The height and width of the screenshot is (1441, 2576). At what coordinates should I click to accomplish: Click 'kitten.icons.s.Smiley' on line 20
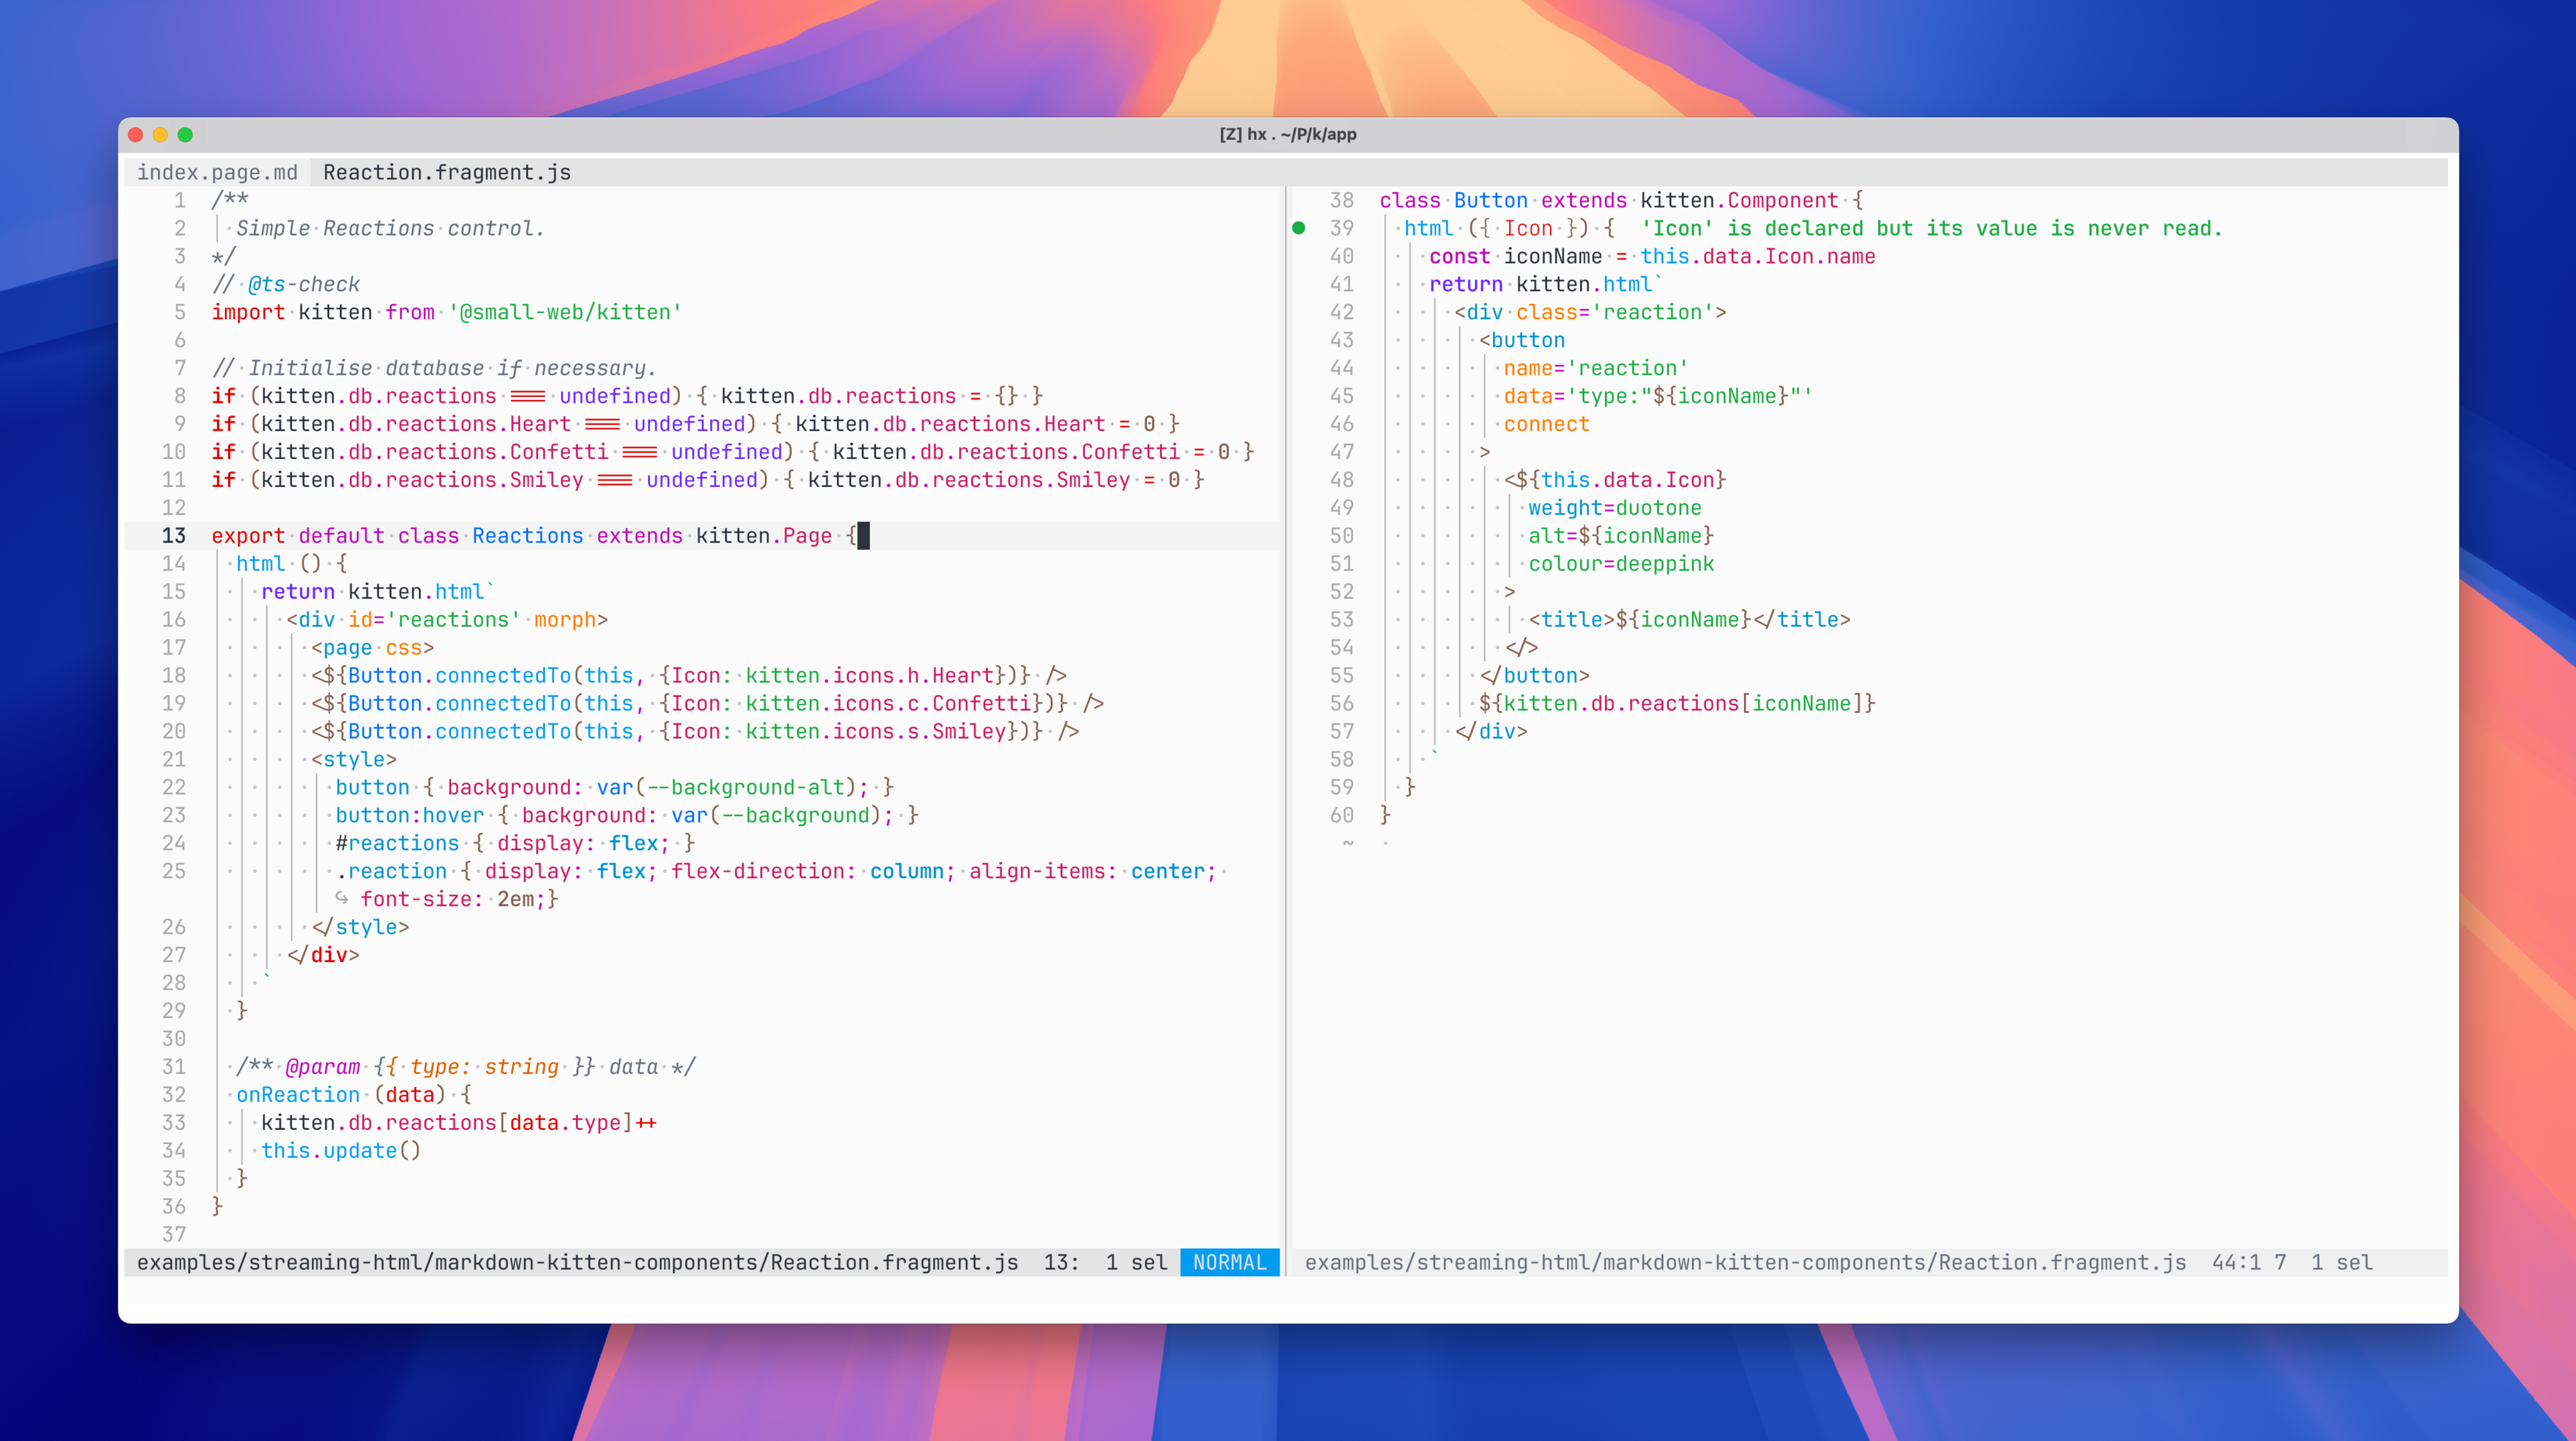(x=875, y=731)
